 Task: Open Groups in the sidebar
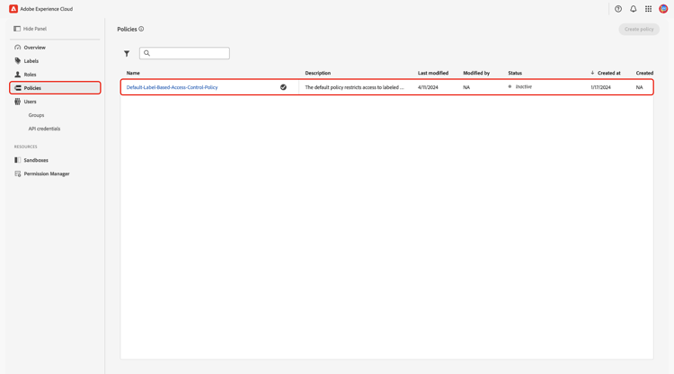pyautogui.click(x=37, y=115)
